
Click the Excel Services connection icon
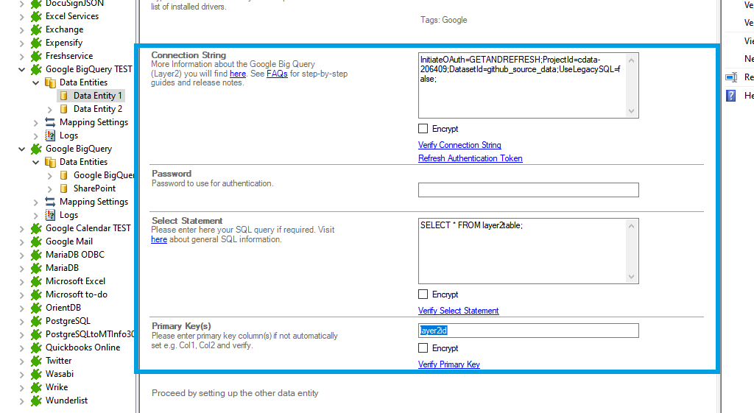[36, 16]
